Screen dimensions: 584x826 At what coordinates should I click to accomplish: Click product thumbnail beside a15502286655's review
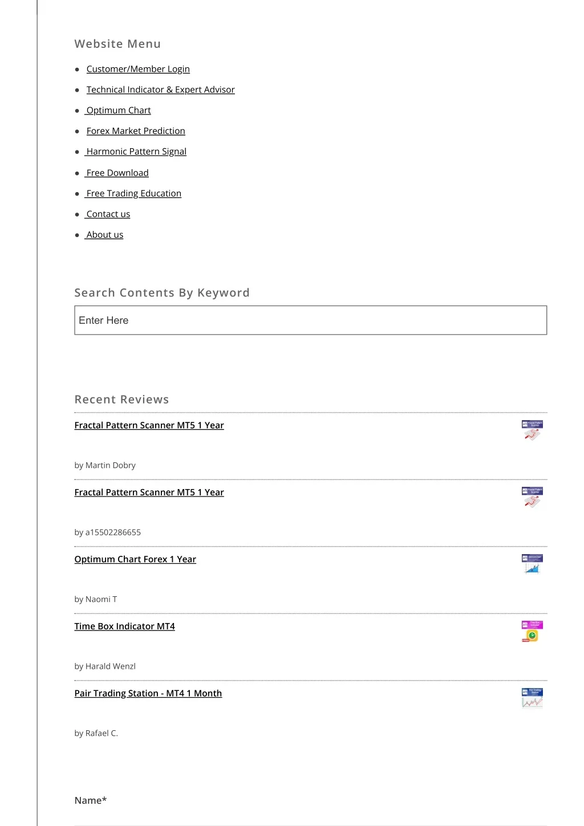(532, 498)
